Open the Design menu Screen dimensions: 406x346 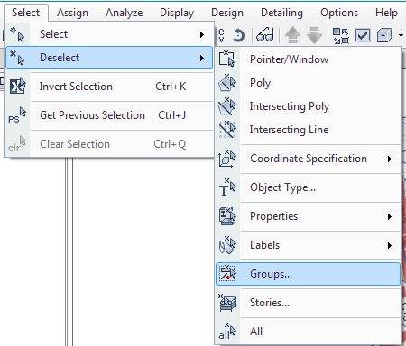(x=227, y=13)
